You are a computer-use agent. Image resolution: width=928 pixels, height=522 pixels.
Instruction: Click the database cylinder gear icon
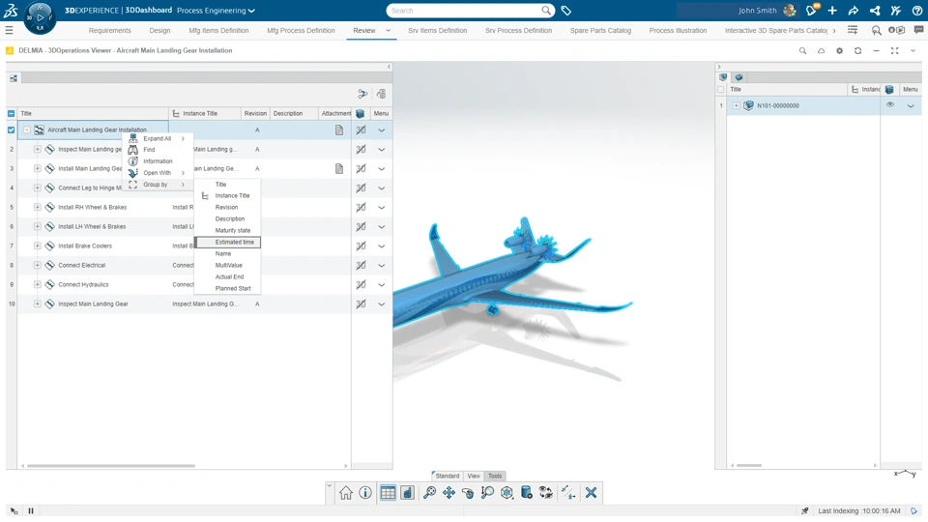click(x=526, y=492)
